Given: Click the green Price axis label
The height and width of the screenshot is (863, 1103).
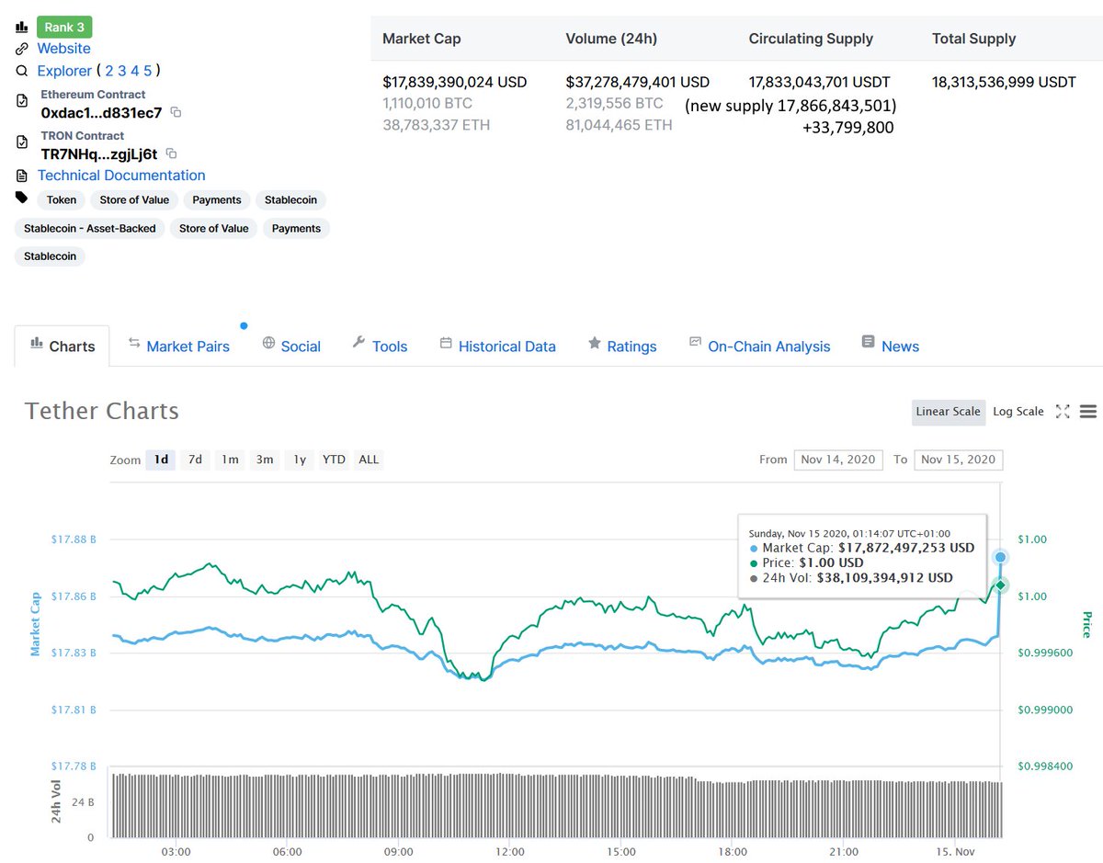Looking at the screenshot, I should (1086, 624).
